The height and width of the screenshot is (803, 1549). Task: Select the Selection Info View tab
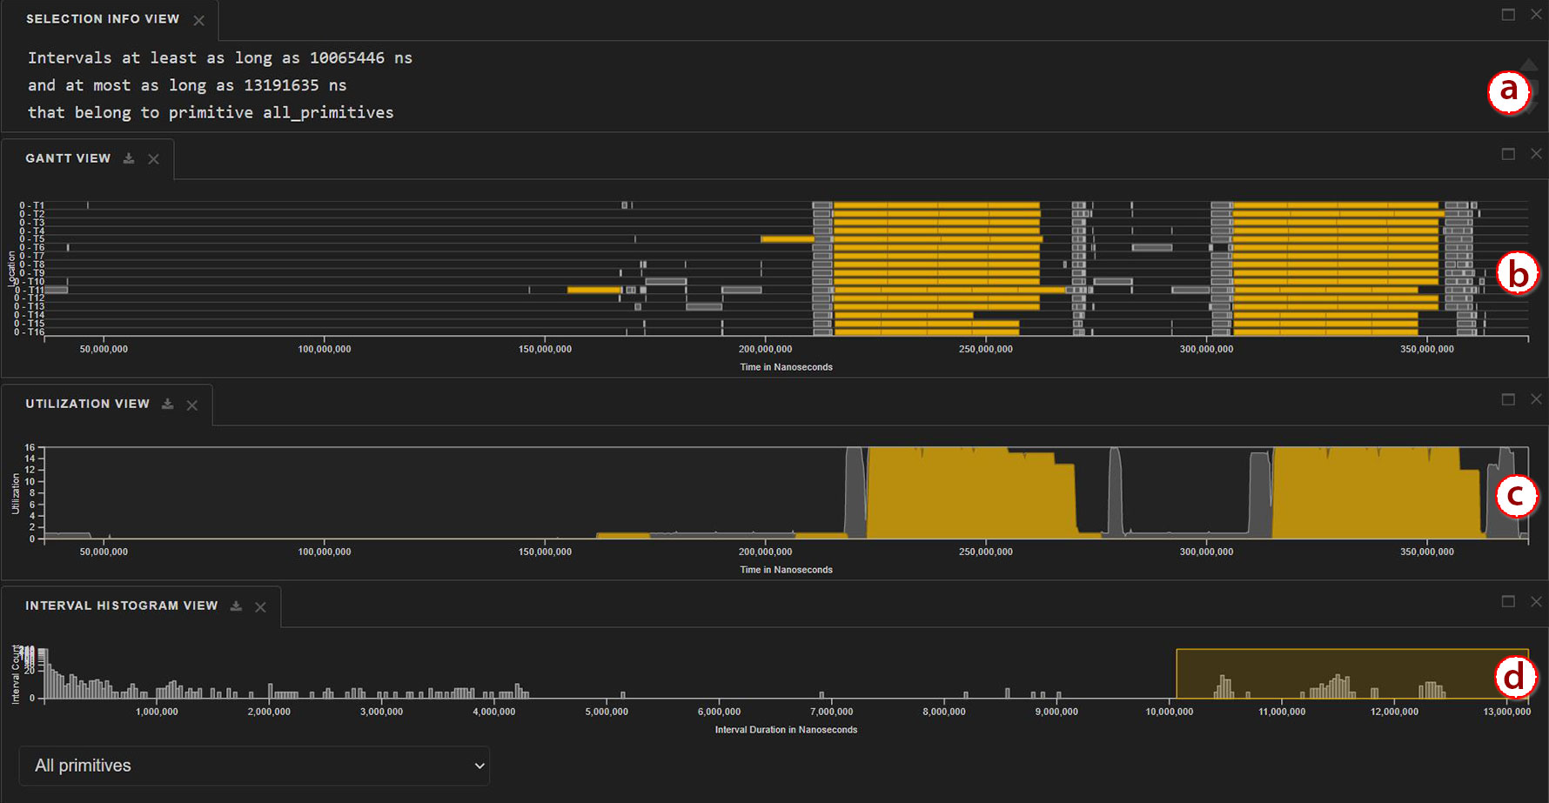(x=103, y=19)
